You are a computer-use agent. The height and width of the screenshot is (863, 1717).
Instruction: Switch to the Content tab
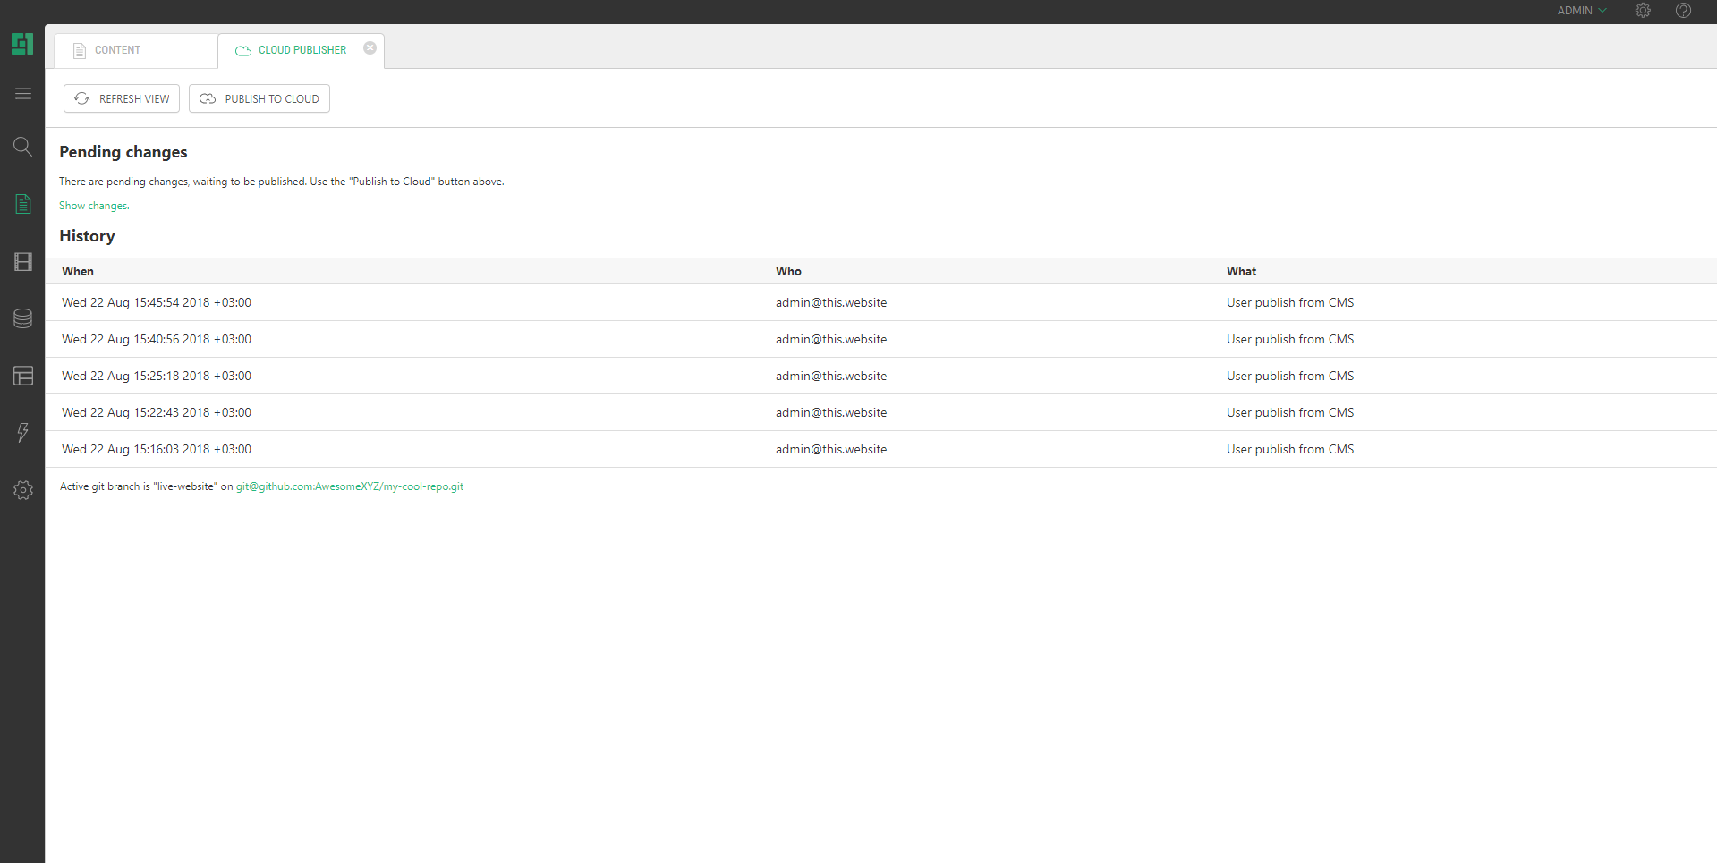(117, 50)
